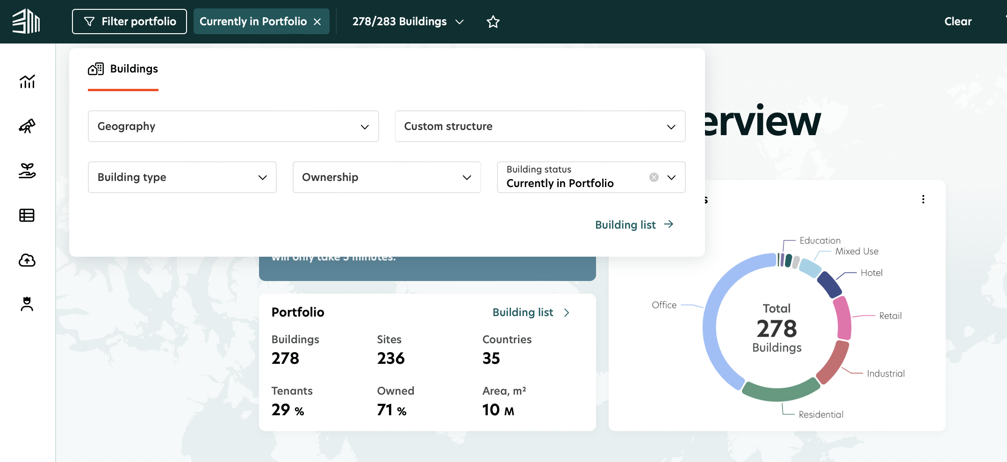Clear the Building status selection
This screenshot has height=462, width=1007.
pos(654,177)
